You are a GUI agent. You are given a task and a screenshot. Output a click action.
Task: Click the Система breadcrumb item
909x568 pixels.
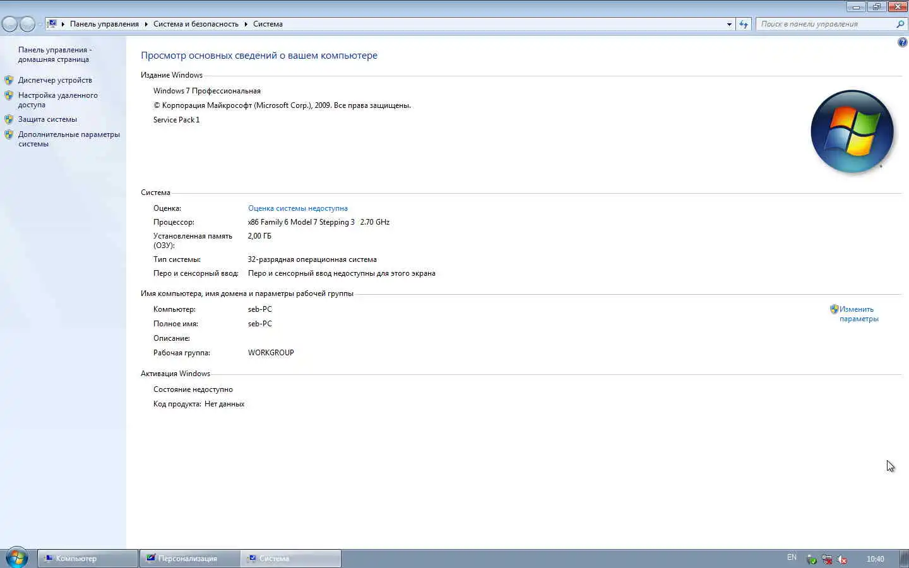268,24
